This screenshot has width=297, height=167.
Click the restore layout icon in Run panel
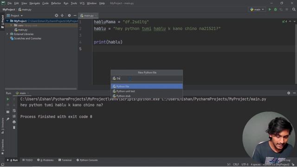(8, 112)
